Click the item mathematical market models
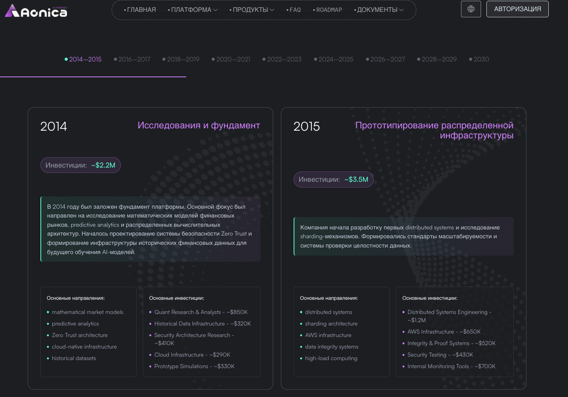The image size is (568, 397). pos(88,312)
